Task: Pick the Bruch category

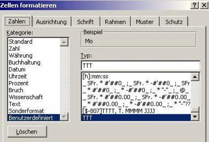Action: pos(34,90)
